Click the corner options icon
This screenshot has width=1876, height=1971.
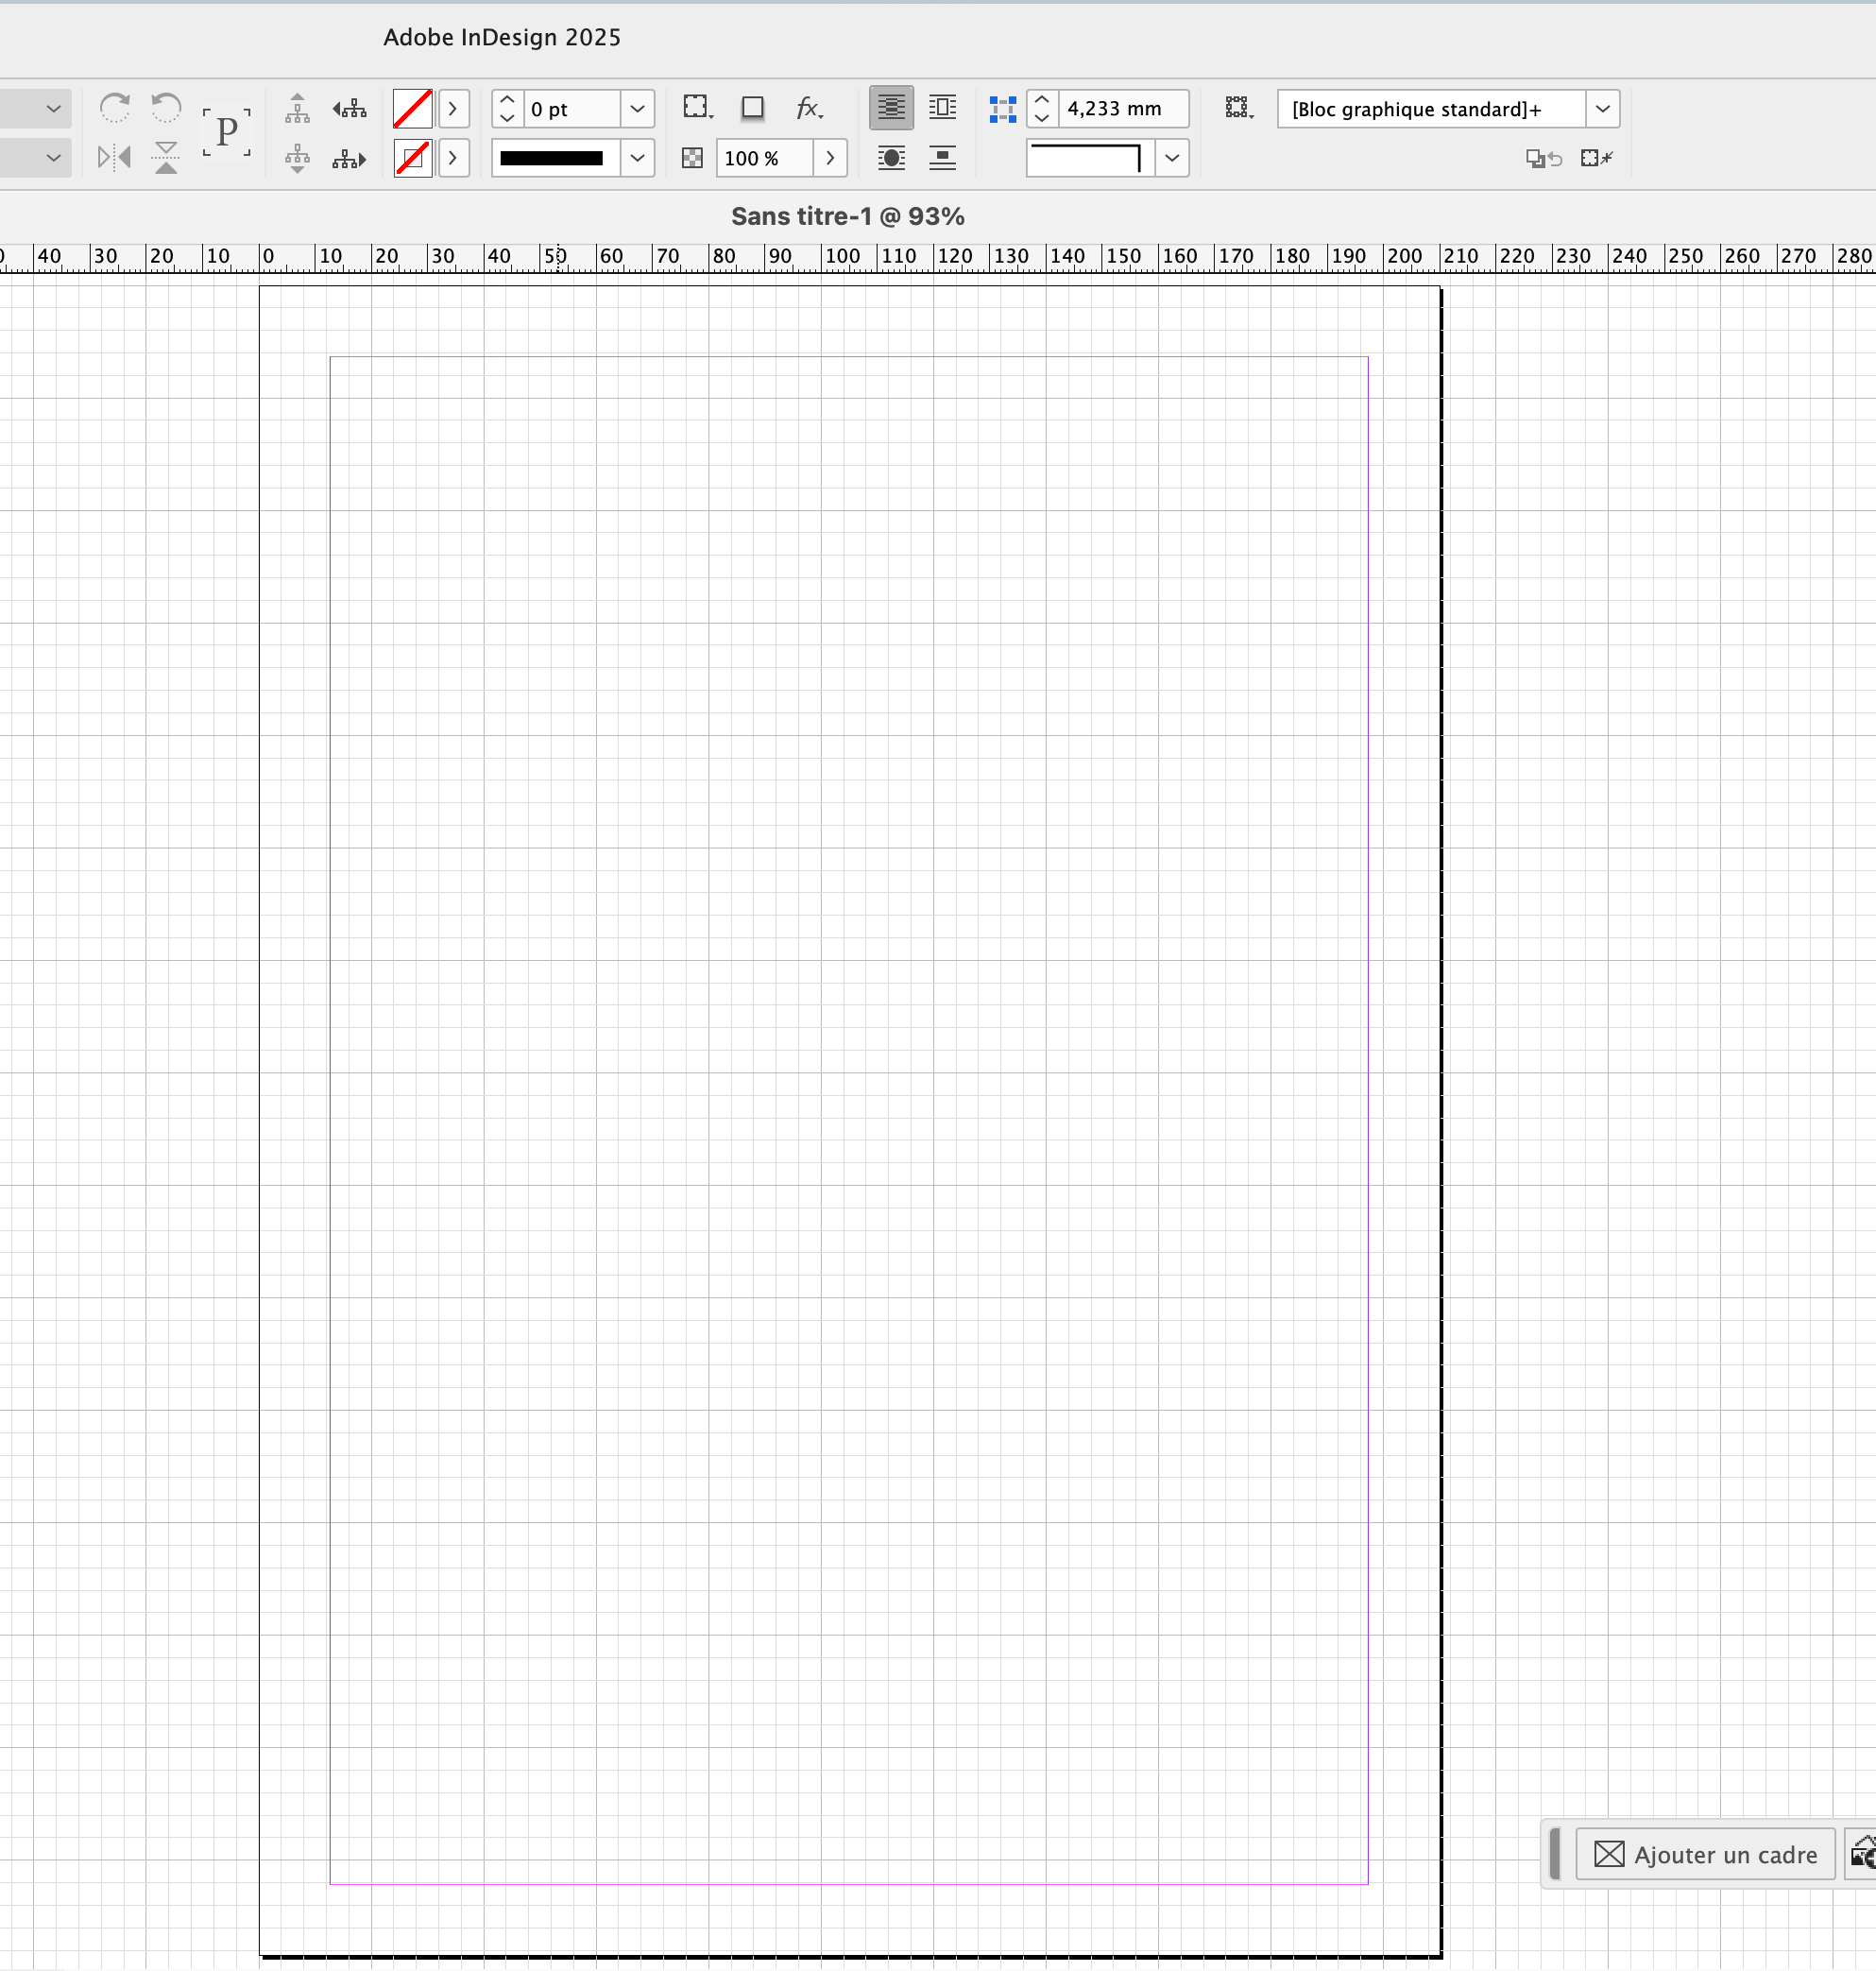[x=697, y=107]
